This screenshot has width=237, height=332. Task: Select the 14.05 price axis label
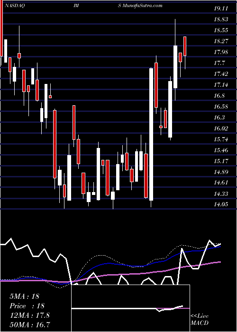(221, 204)
